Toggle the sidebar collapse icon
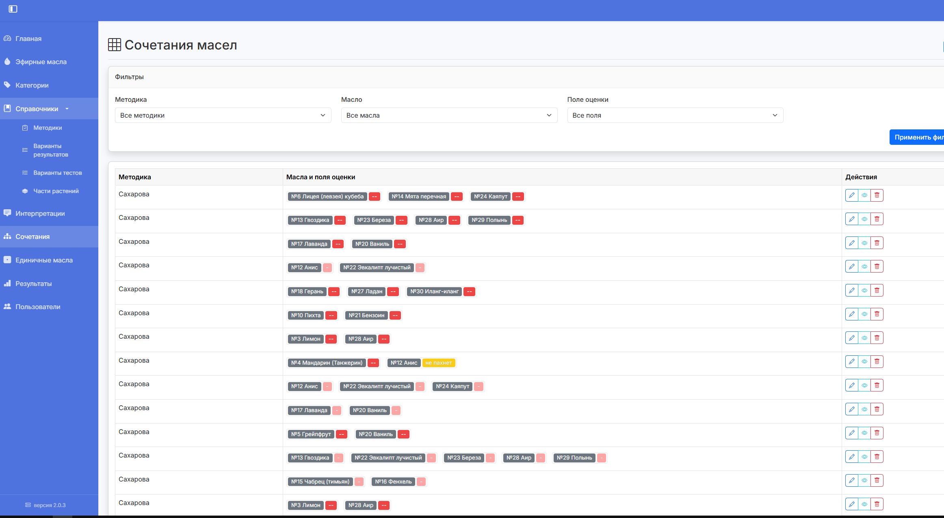Viewport: 944px width, 518px height. click(x=13, y=9)
